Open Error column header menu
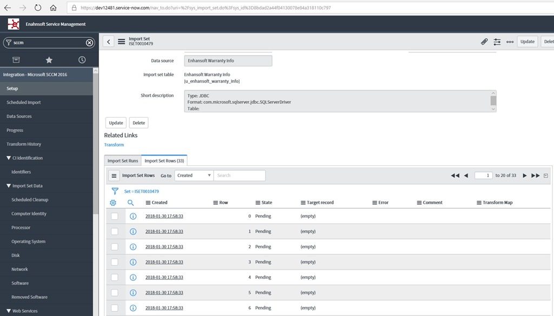Image resolution: width=554 pixels, height=316 pixels. pos(374,203)
